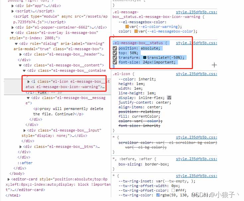Open the flexbox editor icon beside inline-flex

169,98
